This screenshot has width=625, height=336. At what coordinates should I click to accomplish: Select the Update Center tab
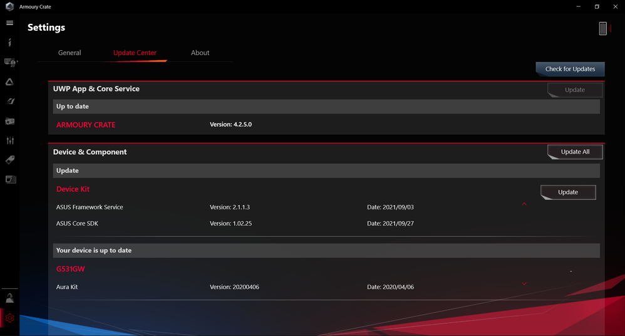pyautogui.click(x=135, y=53)
